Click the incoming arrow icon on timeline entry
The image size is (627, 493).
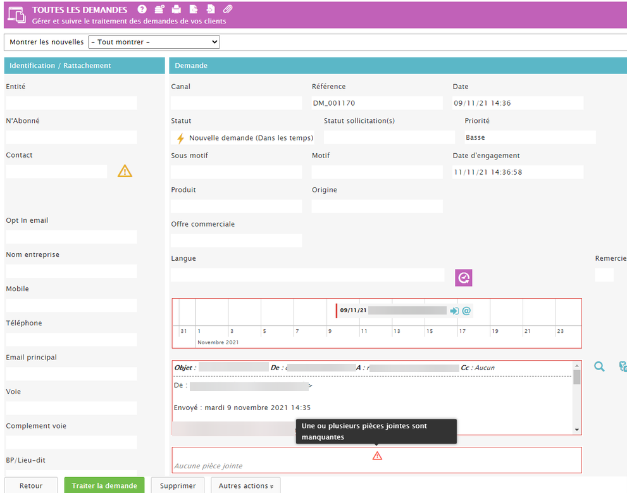(x=454, y=311)
